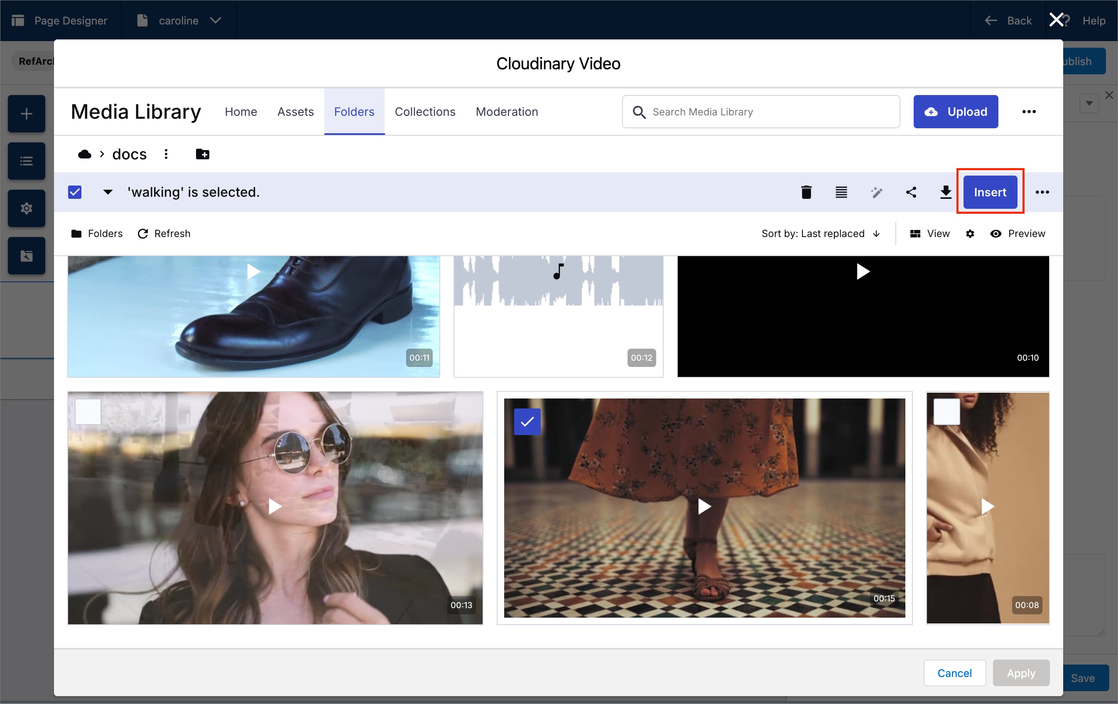This screenshot has width=1118, height=704.
Task: Switch to list layout for selected asset
Action: [x=841, y=192]
